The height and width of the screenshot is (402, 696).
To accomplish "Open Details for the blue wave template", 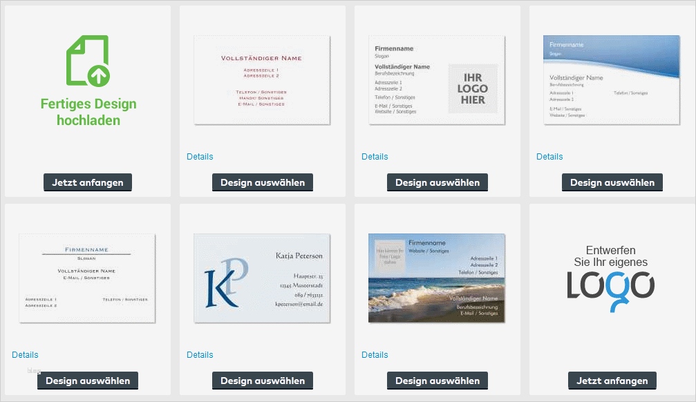I will (549, 157).
